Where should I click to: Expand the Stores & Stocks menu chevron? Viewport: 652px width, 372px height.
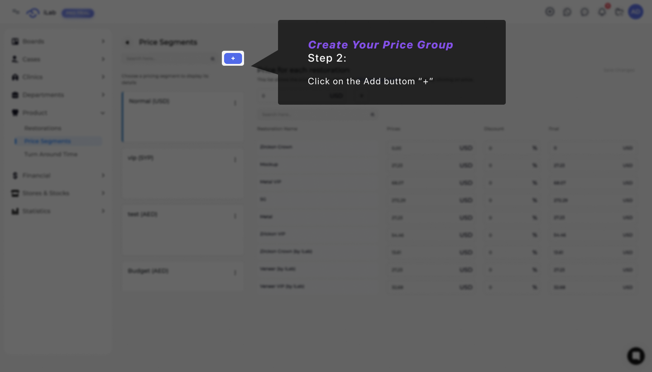point(103,193)
